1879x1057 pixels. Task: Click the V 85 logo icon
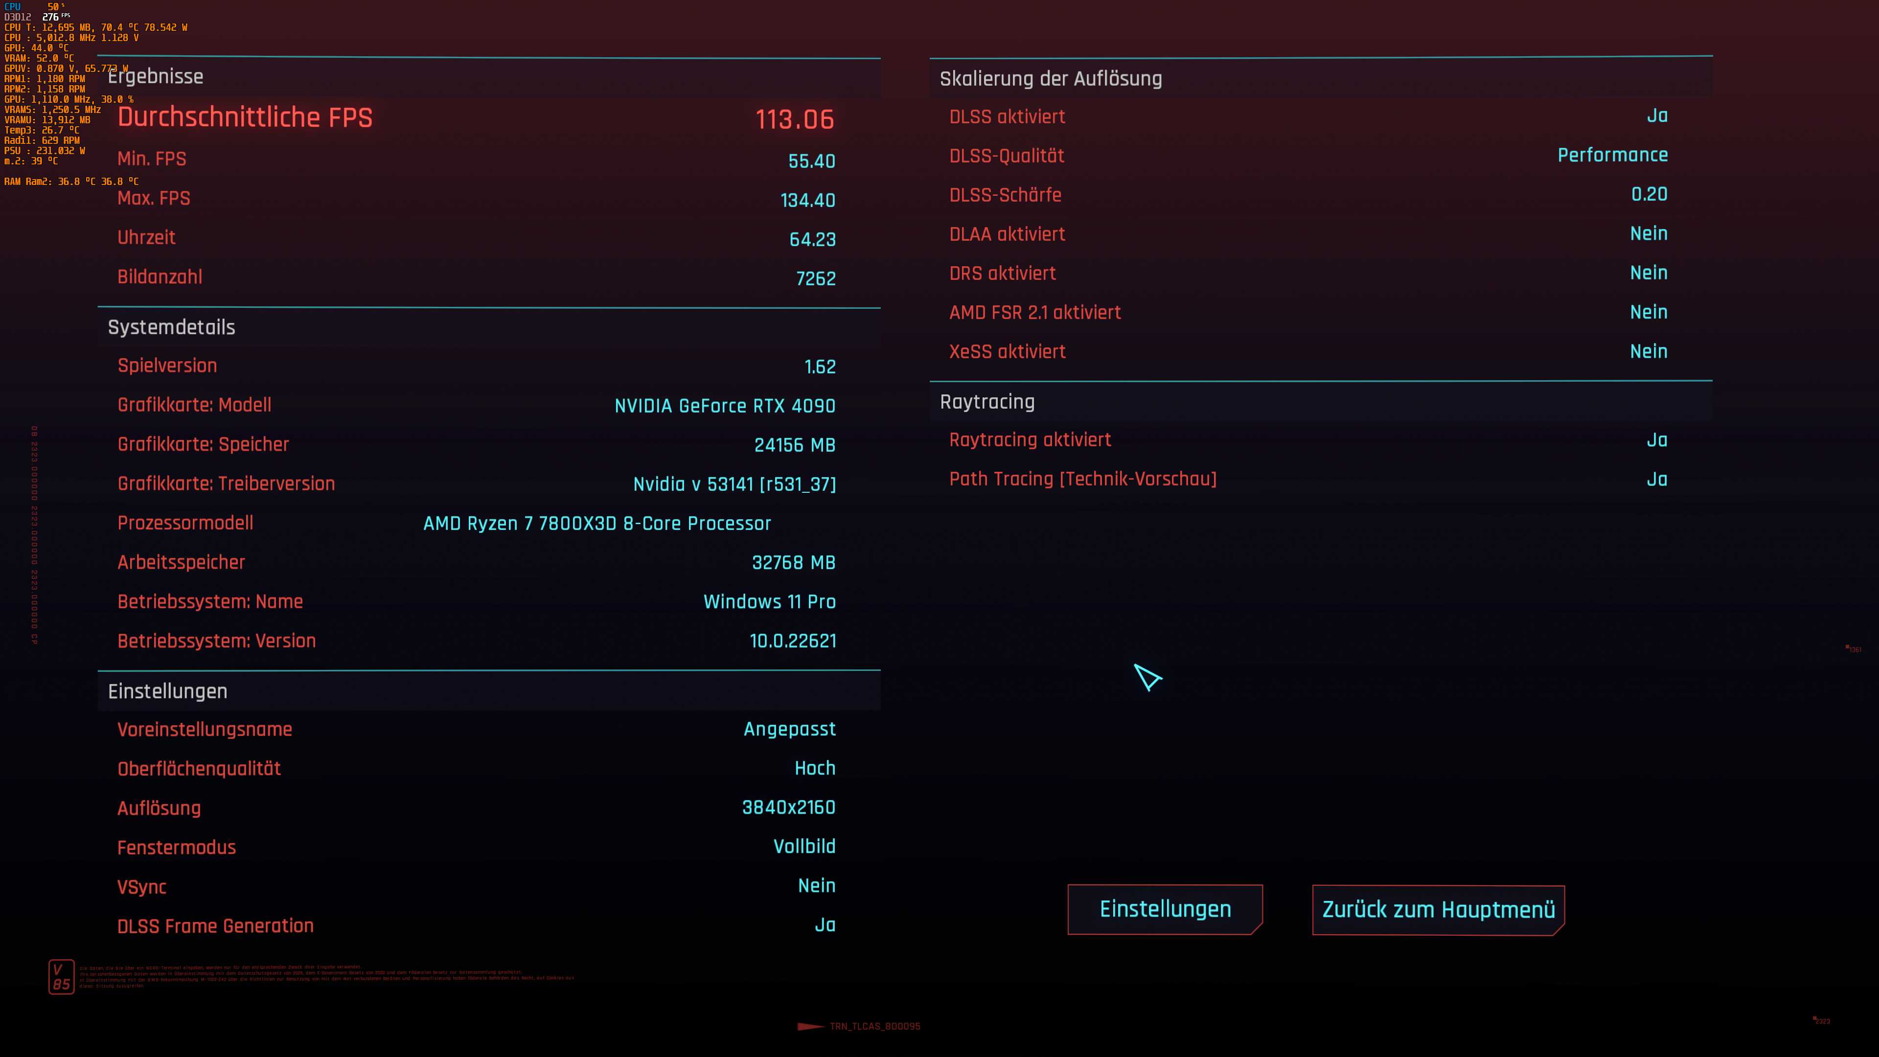(61, 977)
